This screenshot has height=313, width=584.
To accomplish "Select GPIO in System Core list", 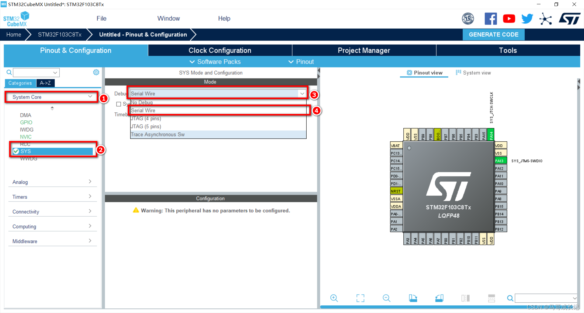I will [26, 122].
